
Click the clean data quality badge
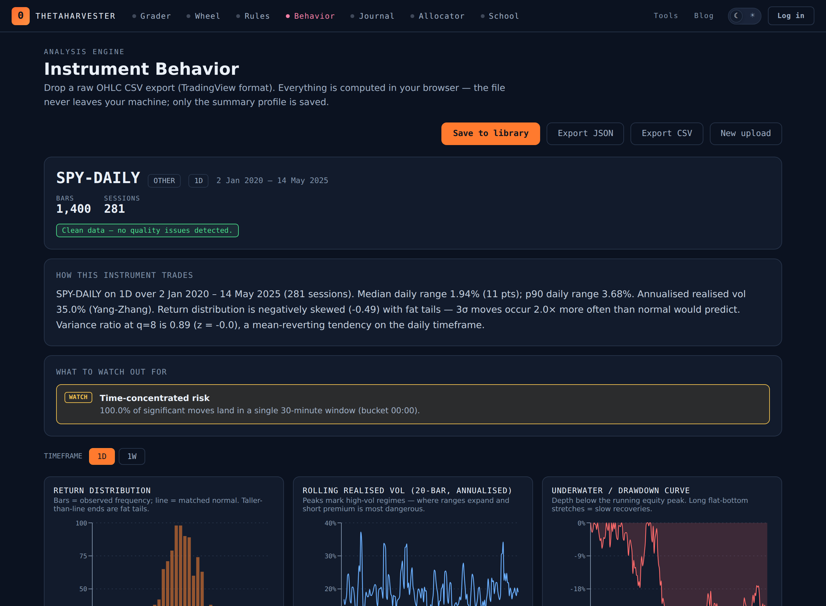click(147, 230)
